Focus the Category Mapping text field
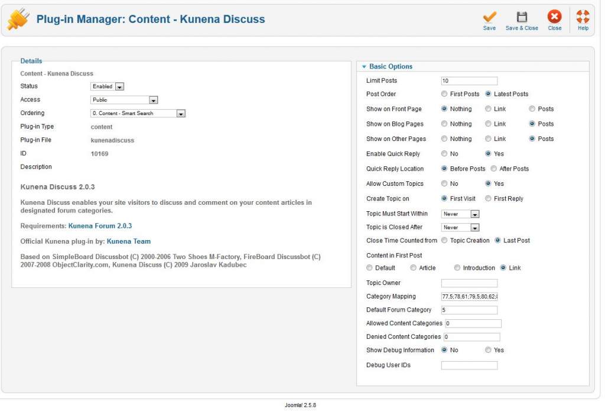The image size is (605, 416). tap(469, 297)
